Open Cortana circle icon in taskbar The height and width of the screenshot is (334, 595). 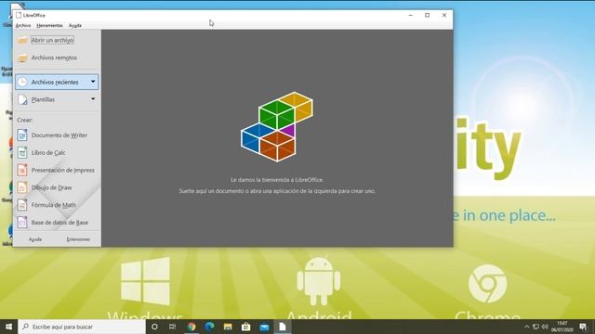pos(154,327)
